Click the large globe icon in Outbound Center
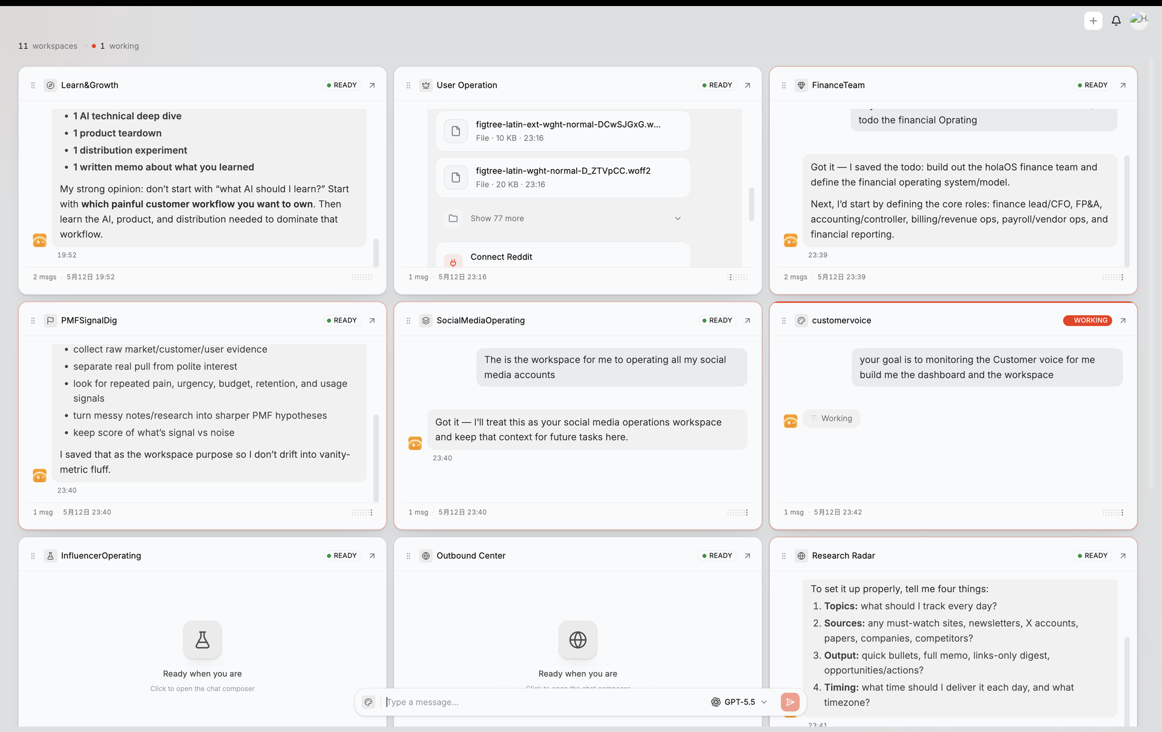Screen dimensions: 1162x732 578,640
